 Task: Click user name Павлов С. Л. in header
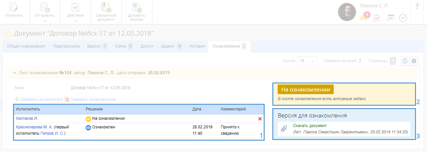374,6
